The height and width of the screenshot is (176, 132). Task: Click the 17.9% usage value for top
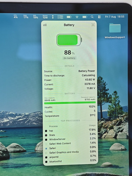point(92,130)
